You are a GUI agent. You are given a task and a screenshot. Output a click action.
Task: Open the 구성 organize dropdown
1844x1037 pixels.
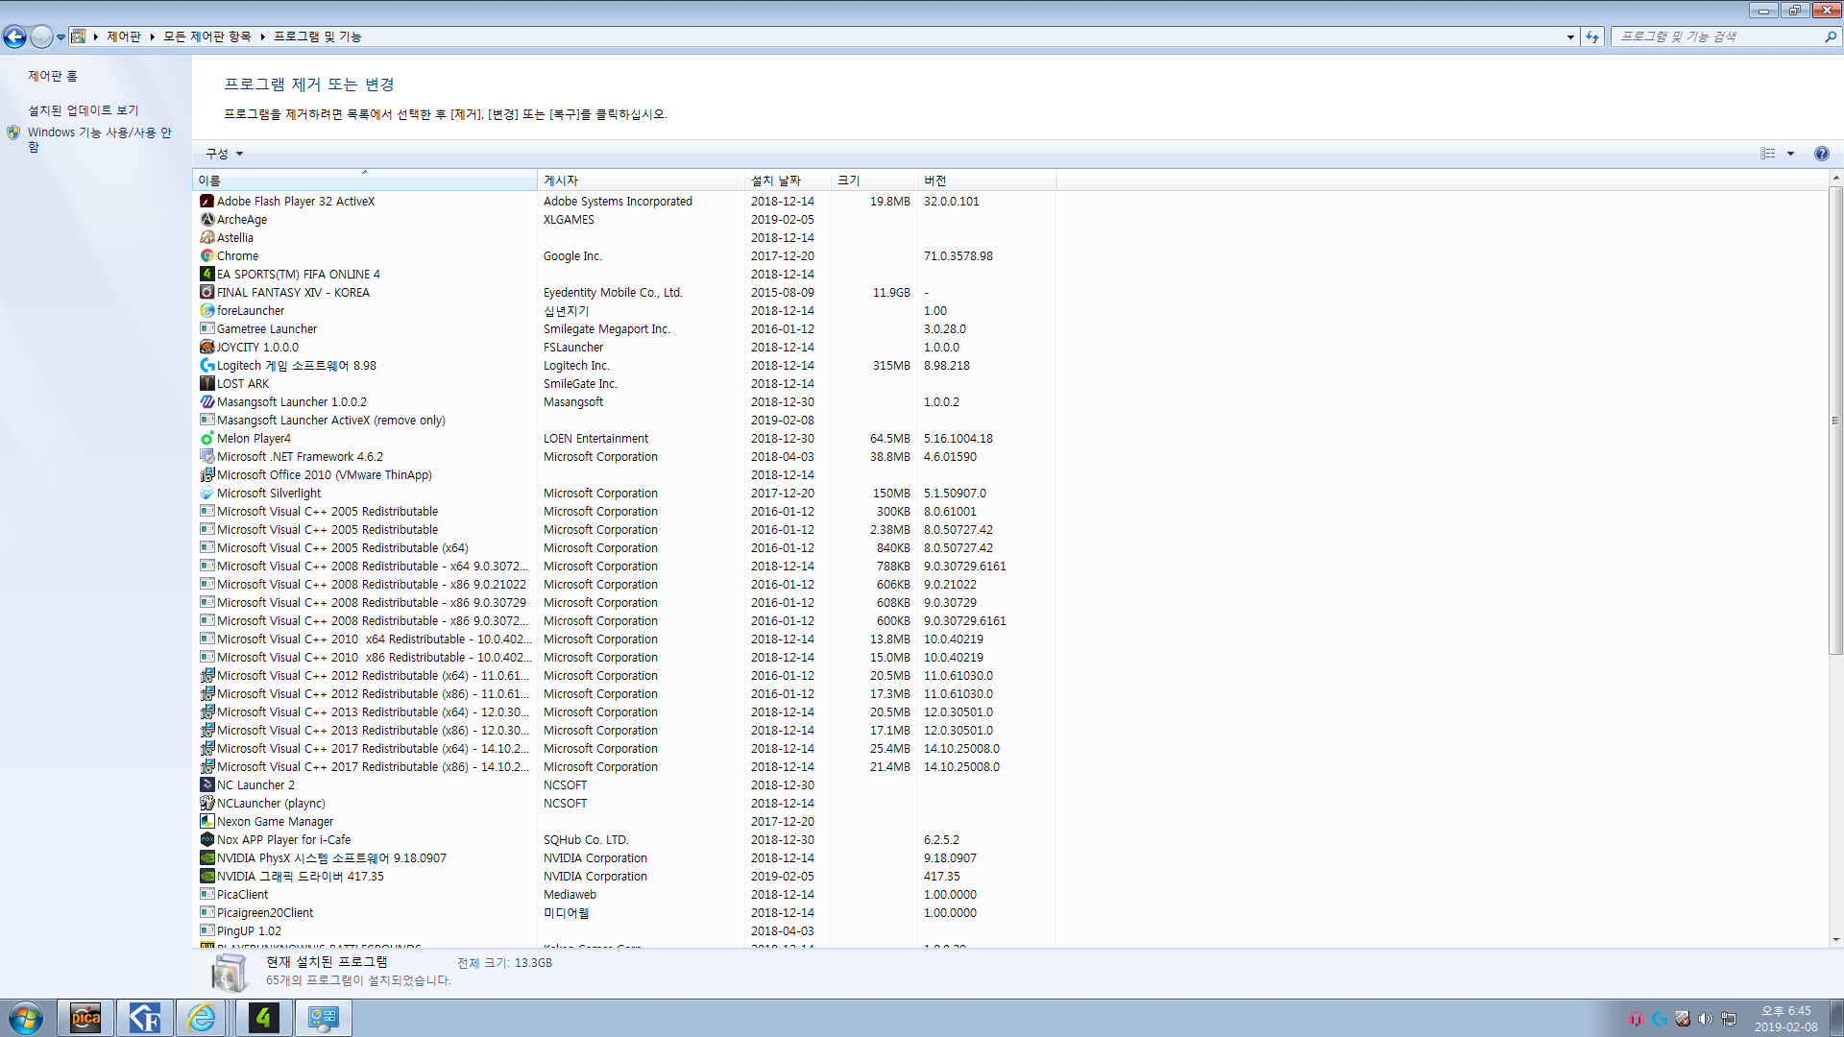(225, 154)
